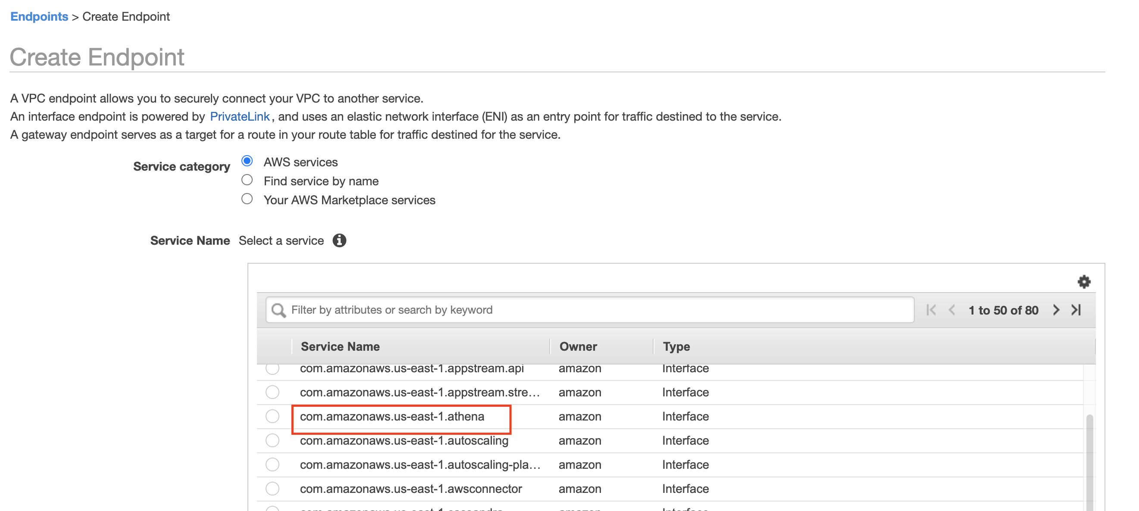Open the Endpoints breadcrumb link
Viewport: 1139px width, 511px height.
tap(39, 17)
